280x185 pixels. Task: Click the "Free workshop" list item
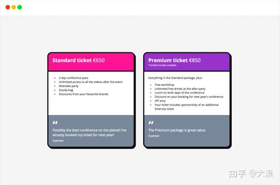(164, 85)
